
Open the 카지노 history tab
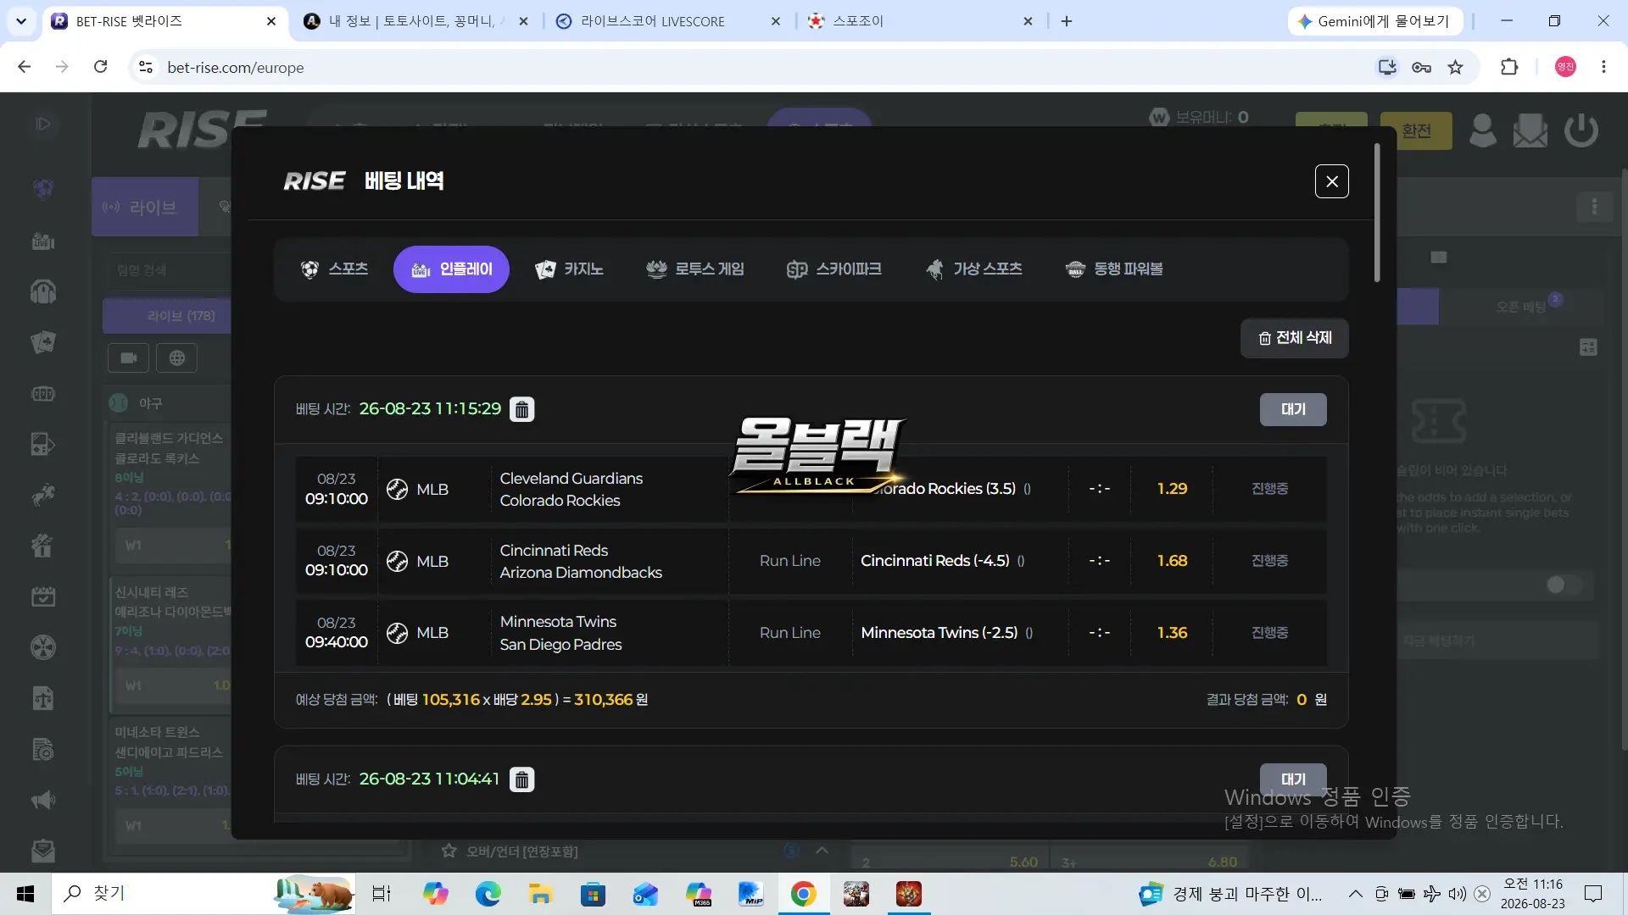569,269
